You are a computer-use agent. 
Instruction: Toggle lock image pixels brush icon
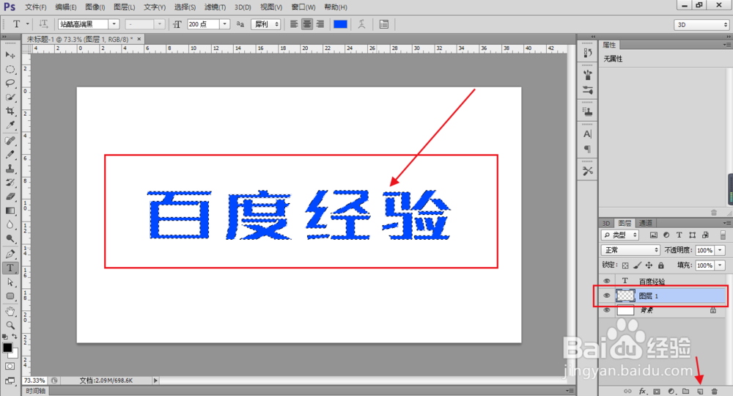point(637,265)
